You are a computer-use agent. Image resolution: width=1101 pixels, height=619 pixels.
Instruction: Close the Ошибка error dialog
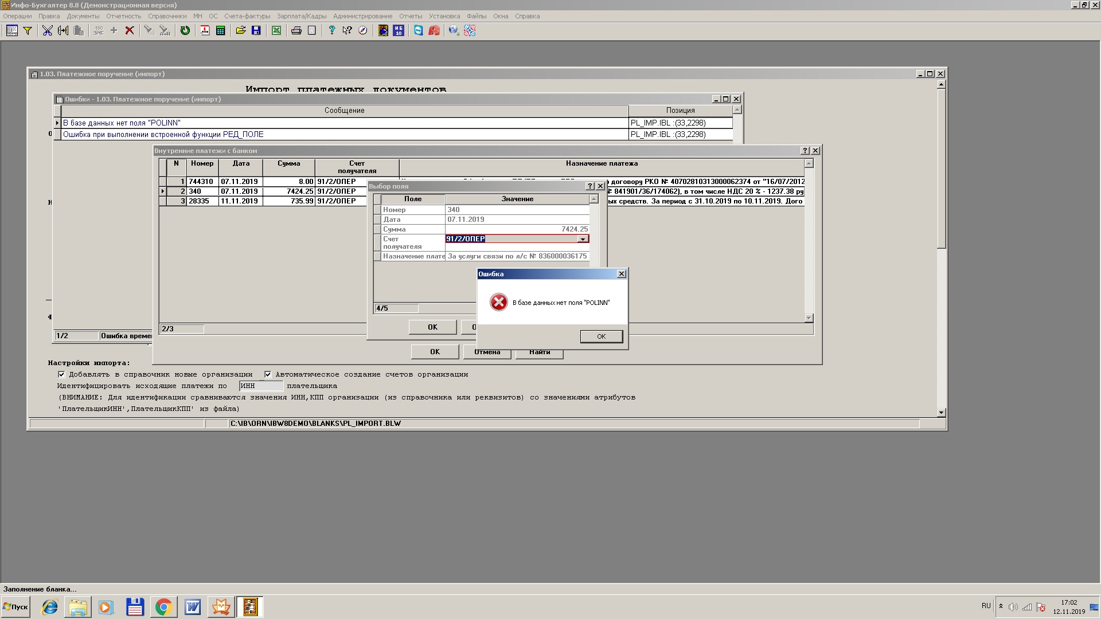[x=621, y=274]
